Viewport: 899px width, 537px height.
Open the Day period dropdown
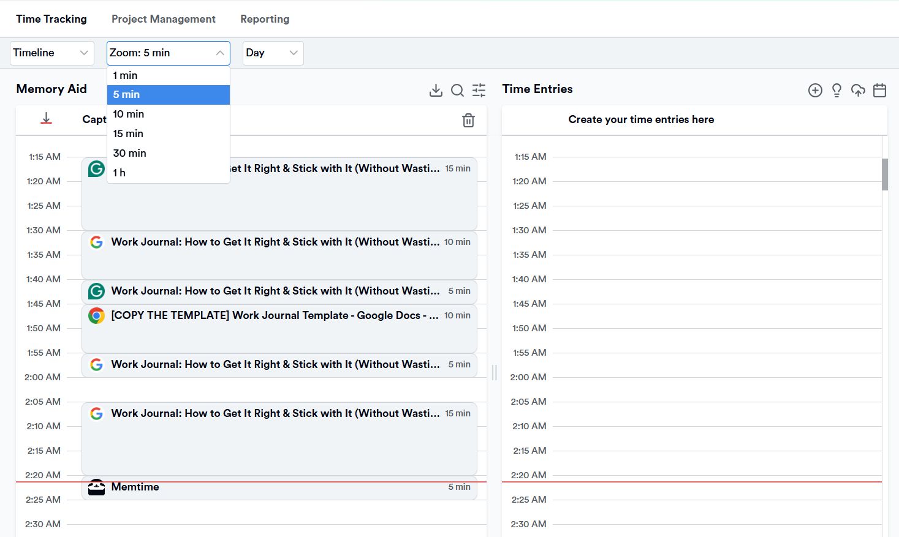pyautogui.click(x=273, y=53)
